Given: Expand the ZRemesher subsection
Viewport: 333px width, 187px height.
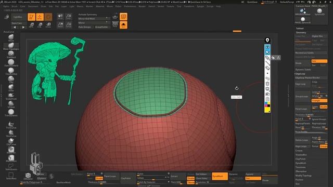Looking at the screenshot, I should [x=301, y=171].
